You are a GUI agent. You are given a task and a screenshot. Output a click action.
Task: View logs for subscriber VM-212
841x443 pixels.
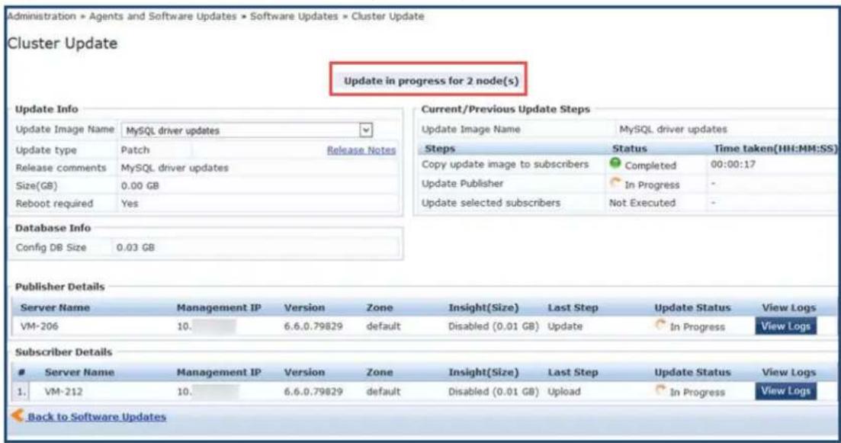786,391
